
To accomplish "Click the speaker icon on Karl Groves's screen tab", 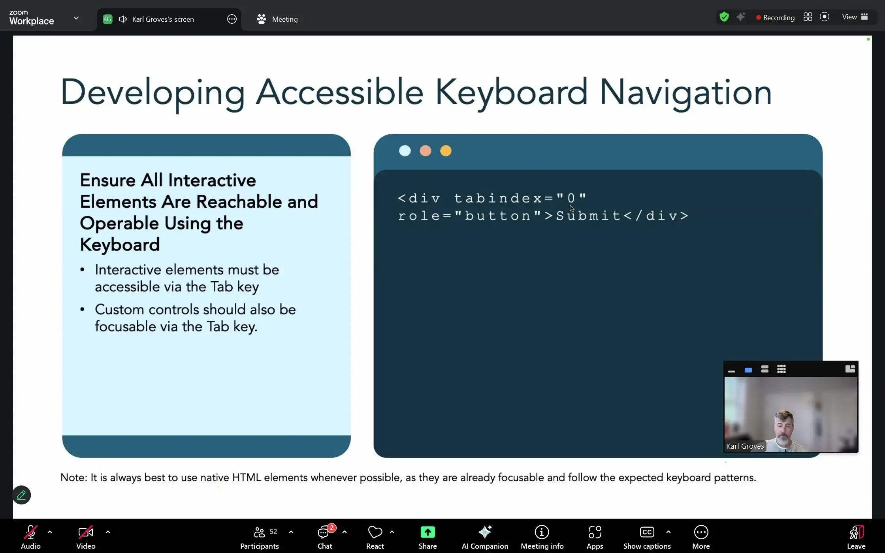I will click(123, 19).
